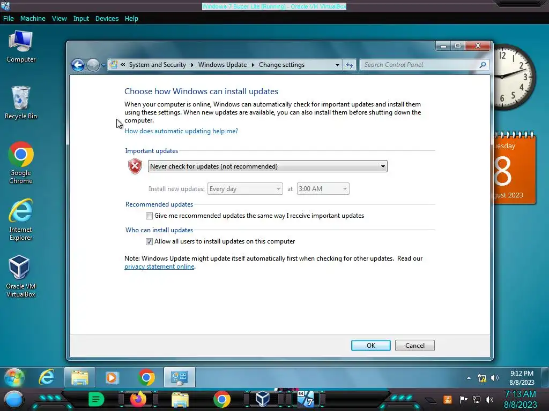549x411 pixels.
Task: Open Chrome on the host taskbar
Action: [222, 399]
